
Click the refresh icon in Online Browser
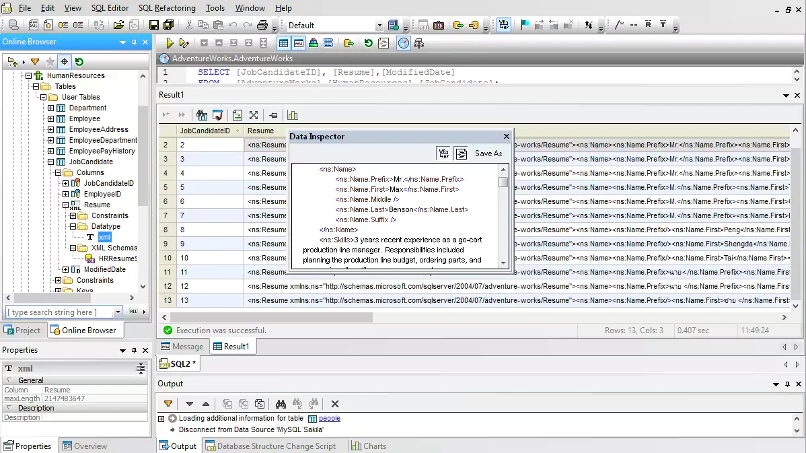click(79, 62)
